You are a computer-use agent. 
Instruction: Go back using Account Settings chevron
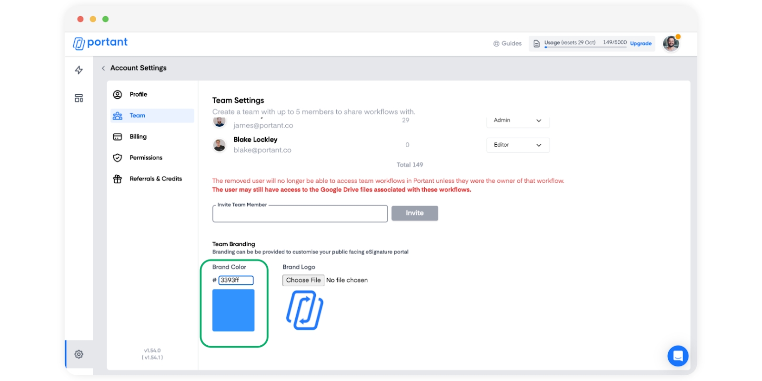click(x=103, y=68)
